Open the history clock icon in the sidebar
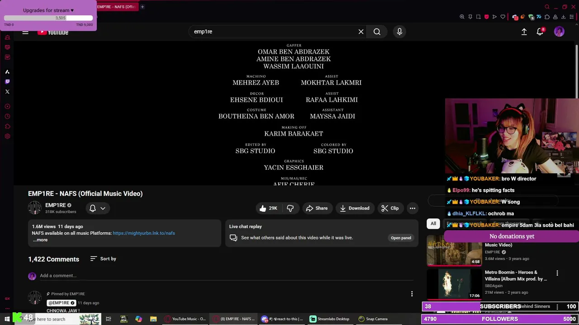The image size is (579, 325). tap(7, 116)
